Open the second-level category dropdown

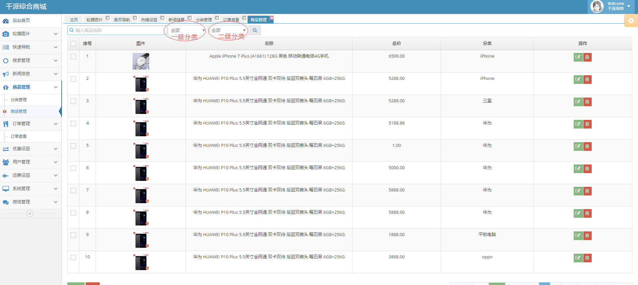[228, 30]
